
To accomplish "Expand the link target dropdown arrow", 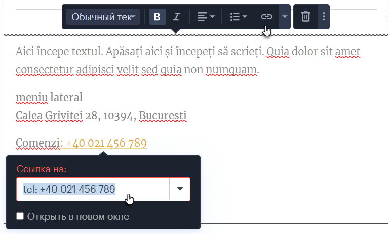I will [180, 189].
